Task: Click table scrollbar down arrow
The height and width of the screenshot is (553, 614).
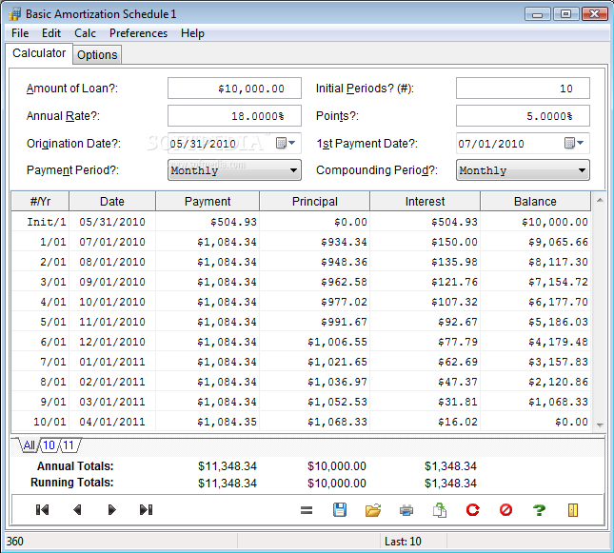Action: tap(600, 425)
